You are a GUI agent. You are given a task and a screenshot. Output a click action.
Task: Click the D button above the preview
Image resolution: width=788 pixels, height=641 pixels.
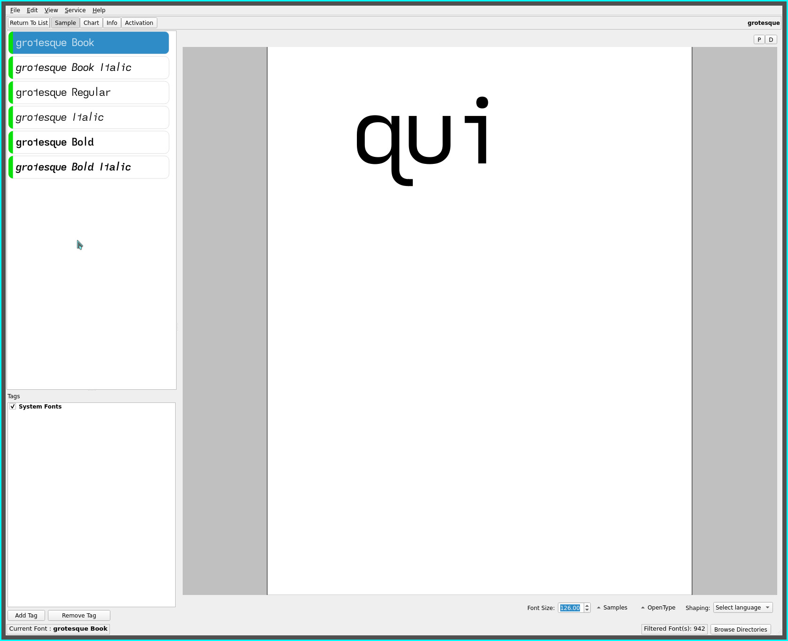click(771, 40)
